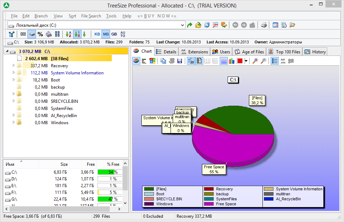Click the open folder scan icon
344x222 pixels.
pos(198,25)
